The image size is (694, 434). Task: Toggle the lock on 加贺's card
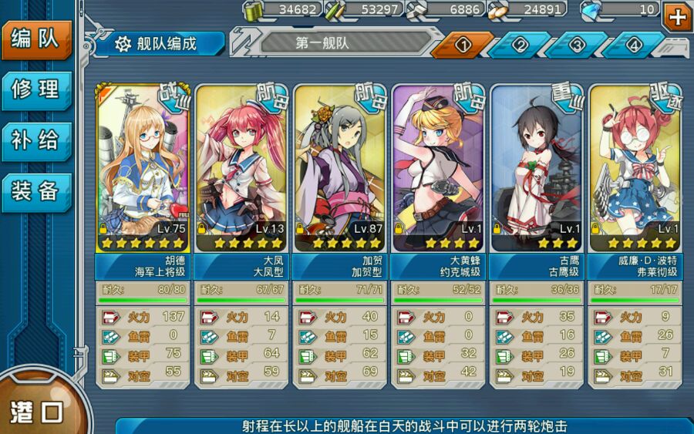pos(301,229)
